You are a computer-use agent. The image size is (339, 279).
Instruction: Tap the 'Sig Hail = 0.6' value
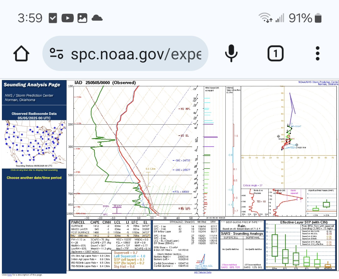tap(124, 266)
